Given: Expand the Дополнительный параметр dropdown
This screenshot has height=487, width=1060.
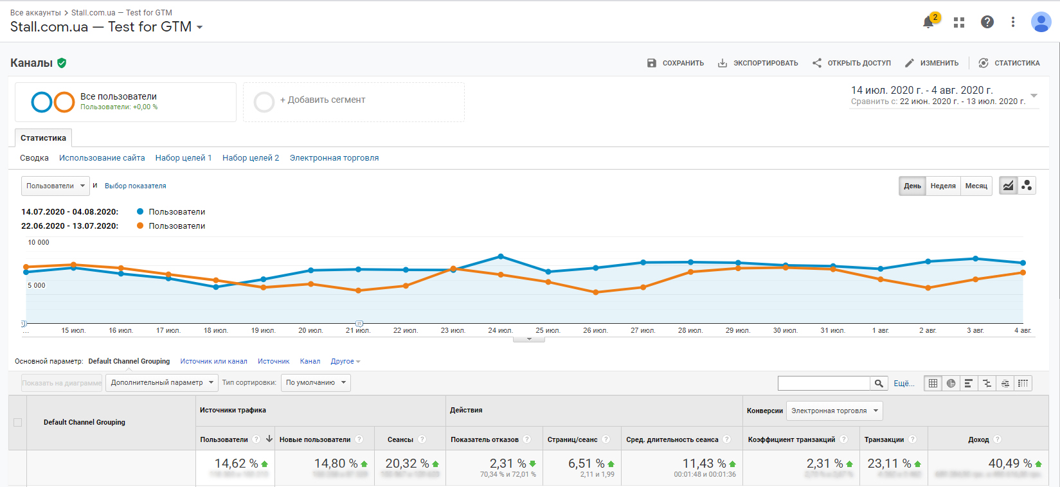Looking at the screenshot, I should 162,383.
